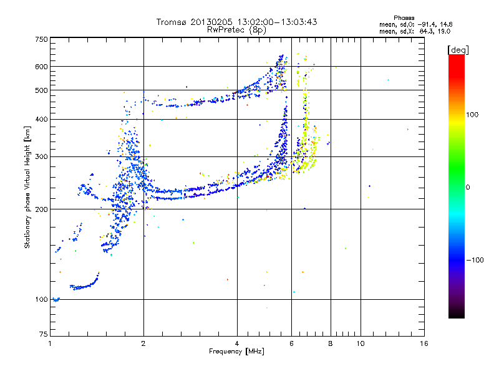Screen dimensions: 499x374
Task: Select the 'mean, sd,X: 84.3, 19.0' line
Action: (415, 31)
